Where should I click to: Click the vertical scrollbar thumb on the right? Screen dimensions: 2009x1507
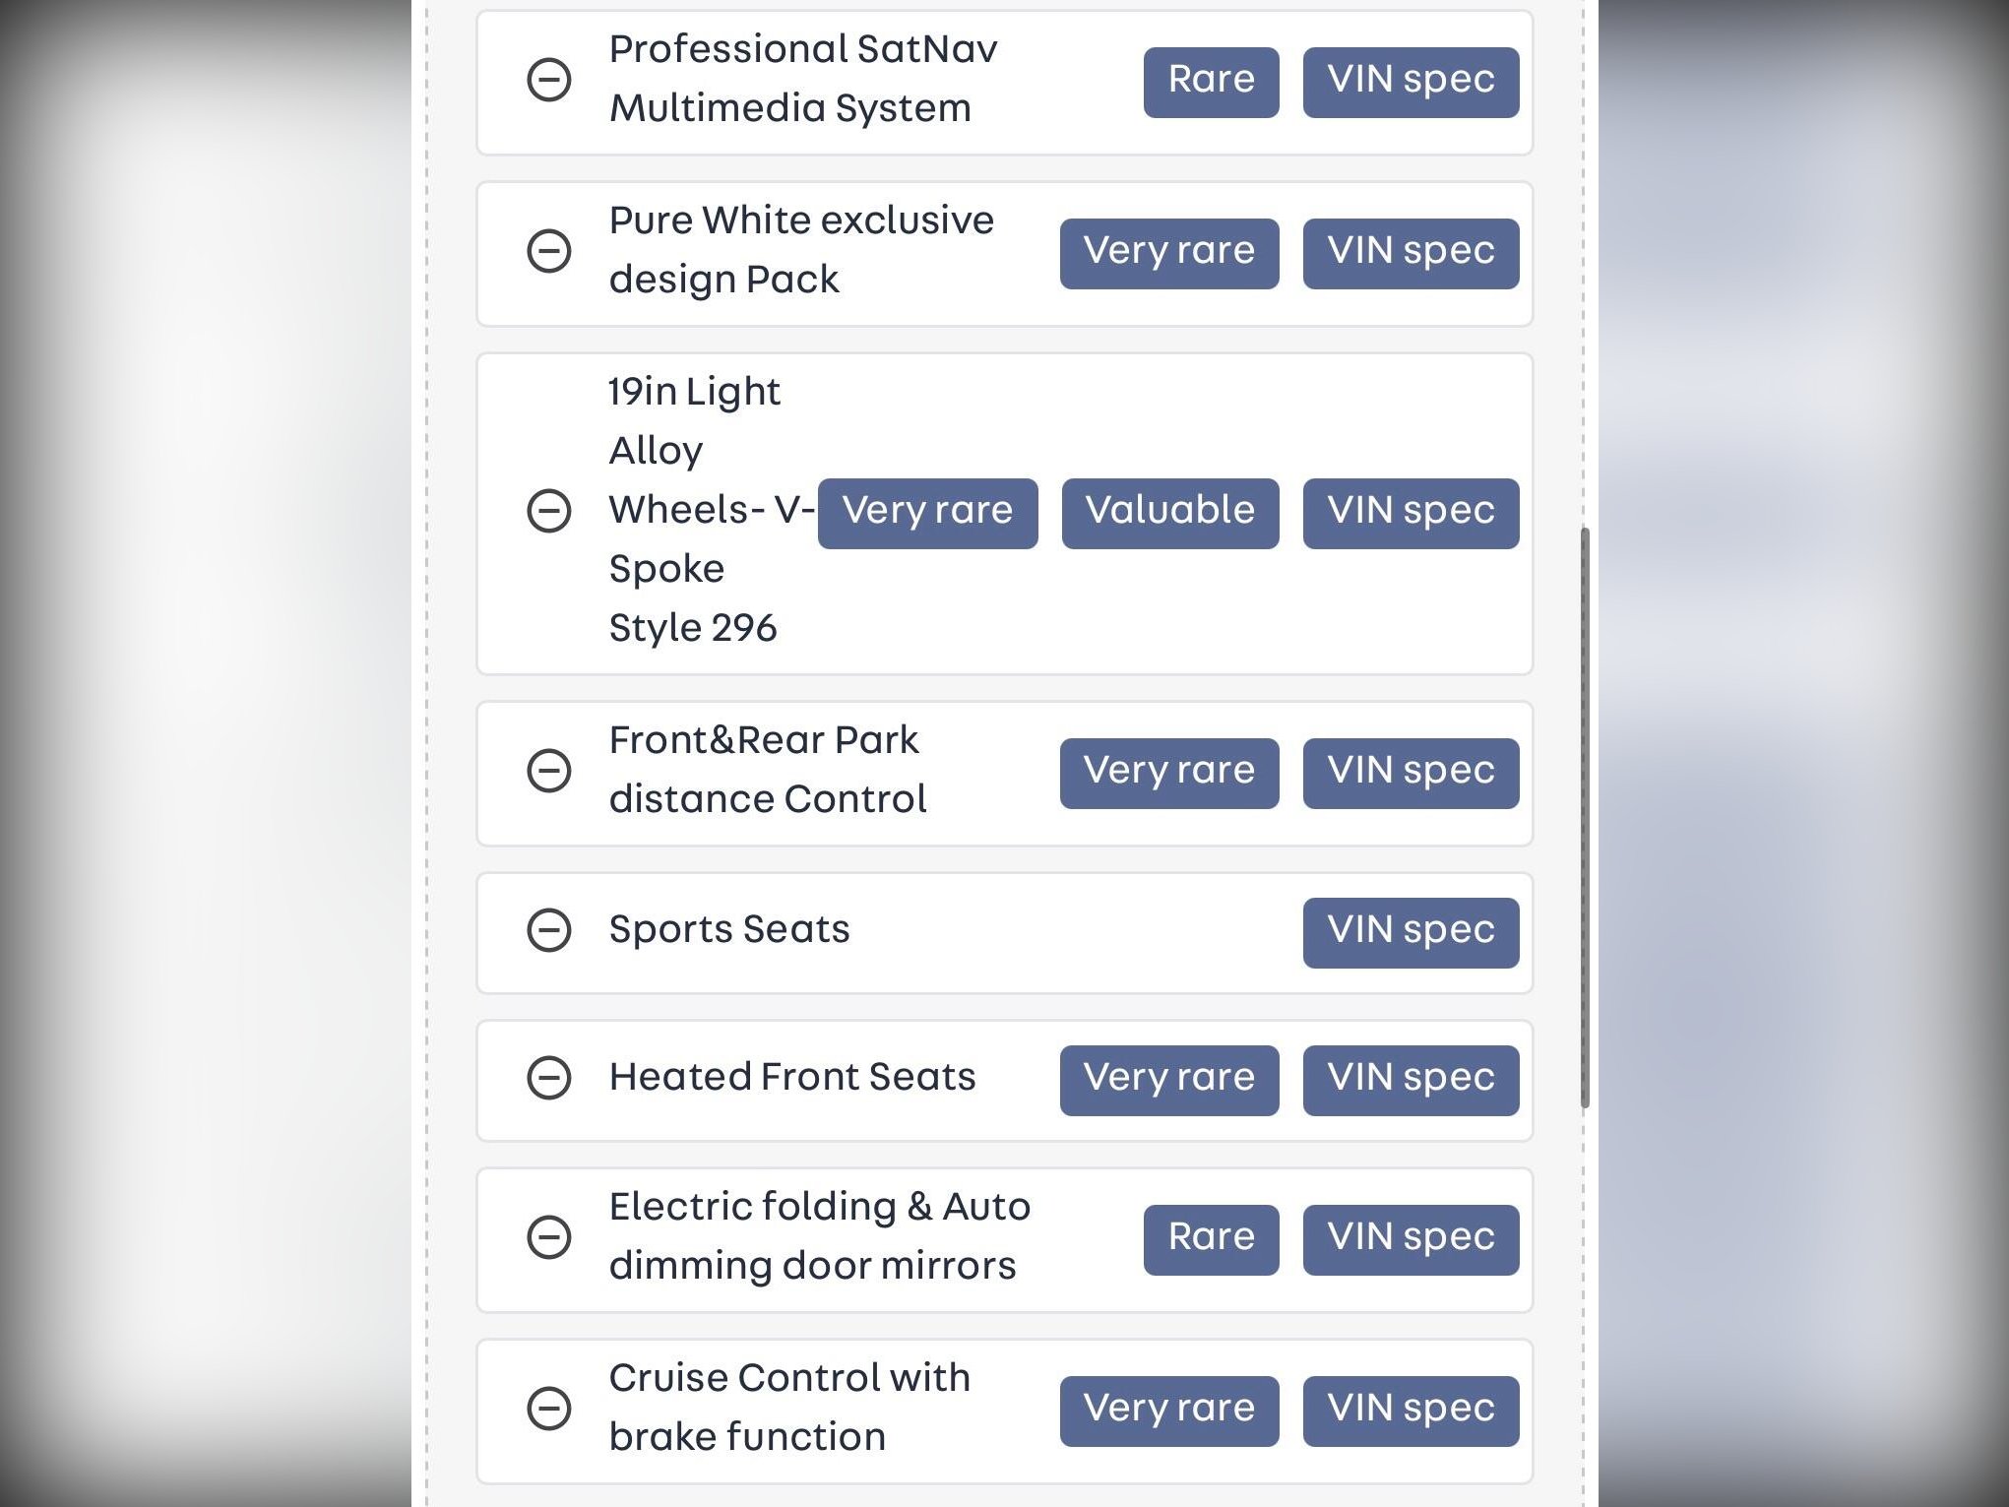(x=1584, y=817)
